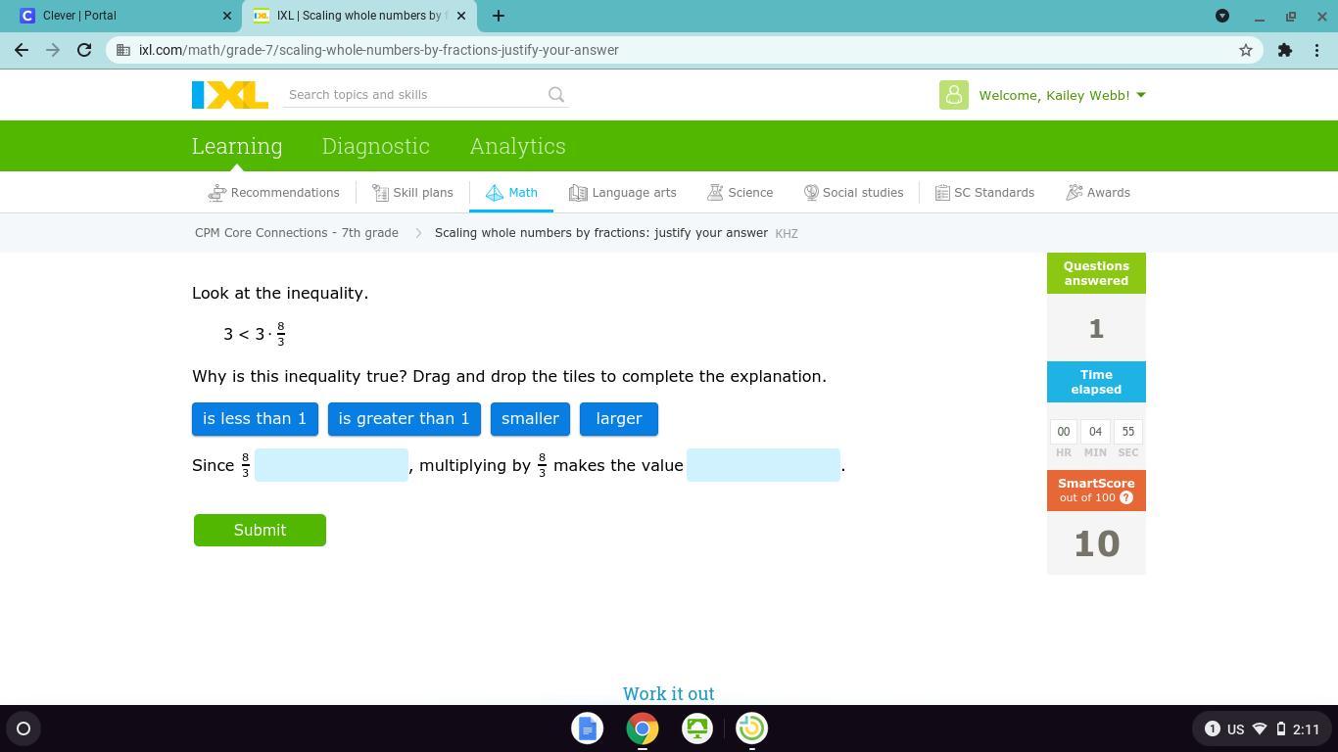
Task: Open the Chrome three-dot menu
Action: click(1317, 50)
